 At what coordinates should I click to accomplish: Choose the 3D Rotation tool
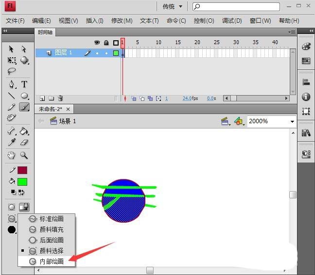24,60
